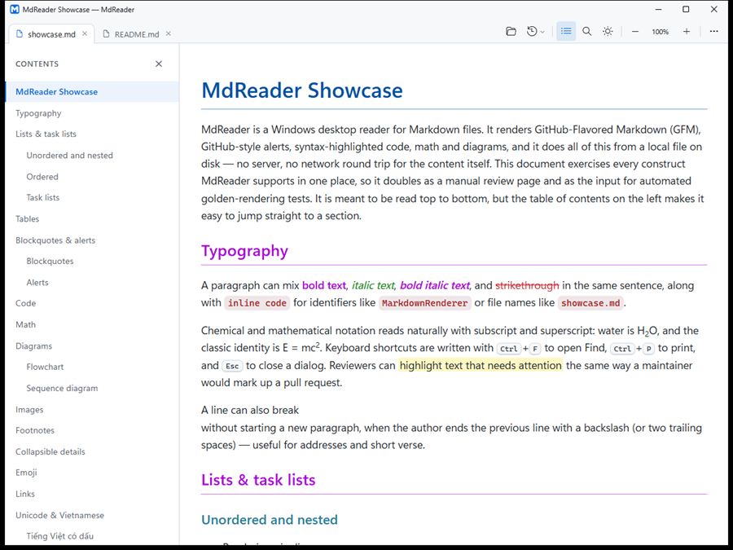Toggle the table of contents panel
The image size is (733, 550).
[x=566, y=31]
